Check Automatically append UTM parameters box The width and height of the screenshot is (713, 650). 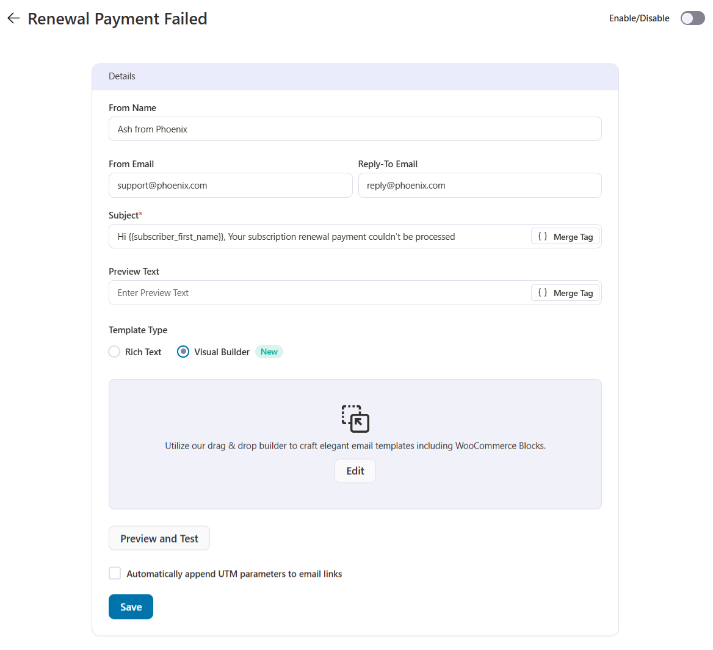(115, 573)
